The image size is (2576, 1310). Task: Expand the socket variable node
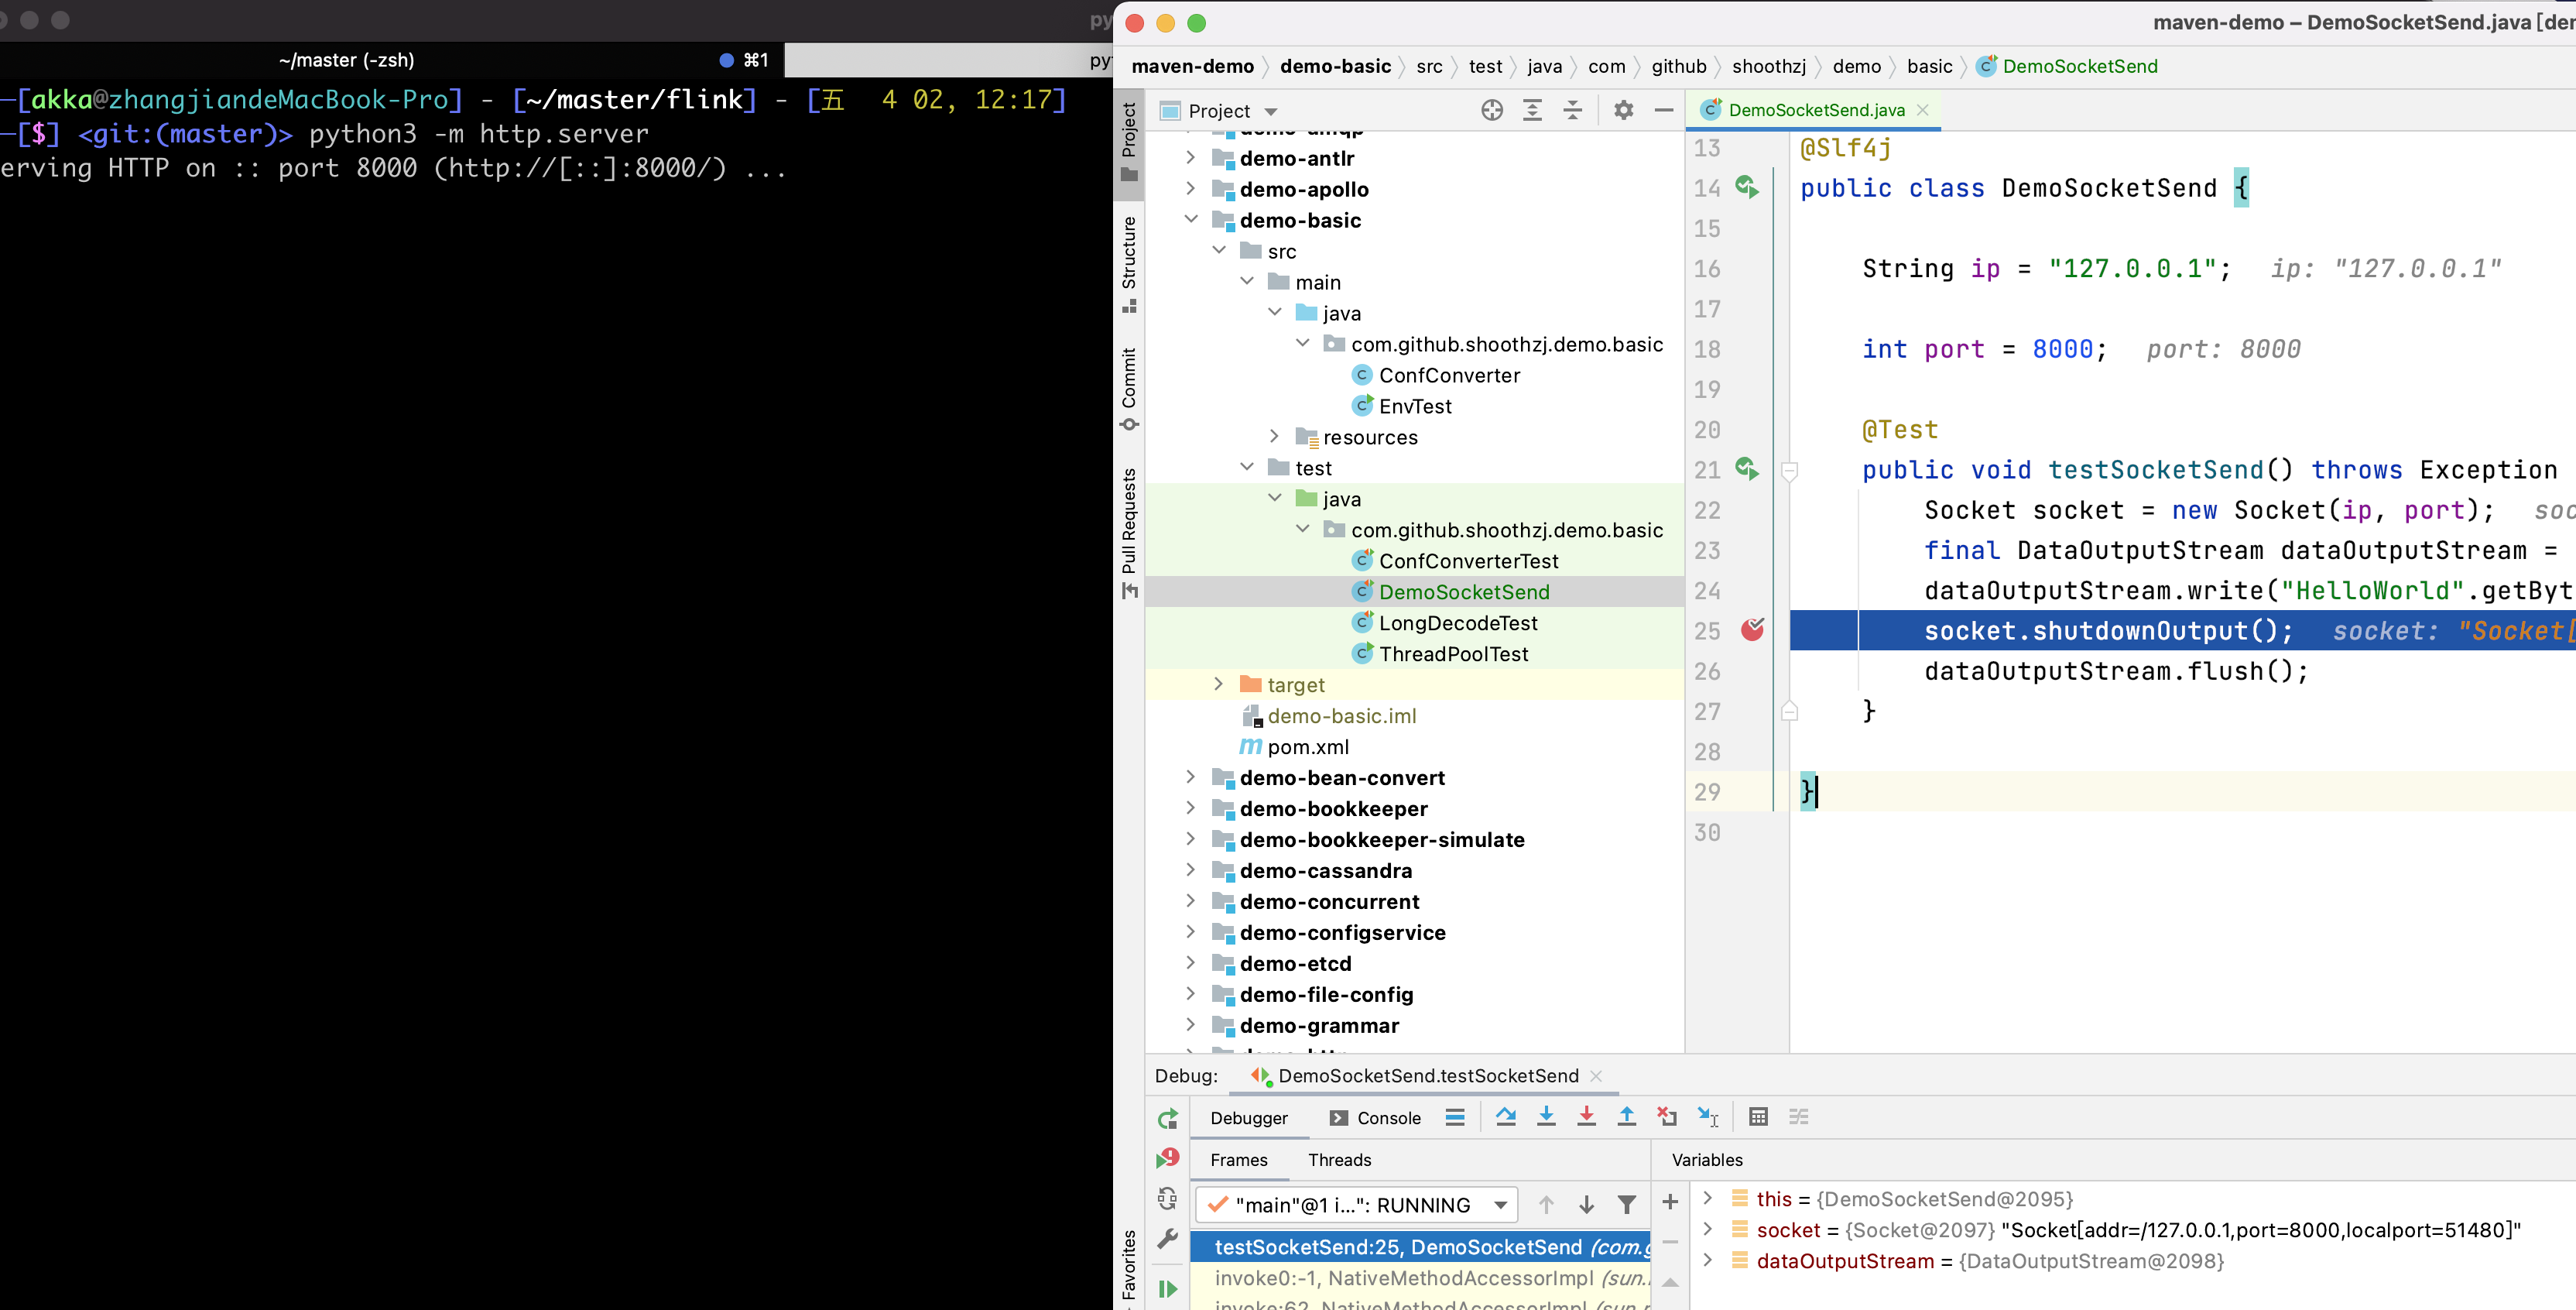point(1708,1229)
